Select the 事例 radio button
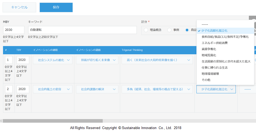Image resolution: width=256 pixels, height=132 pixels. pos(169,30)
